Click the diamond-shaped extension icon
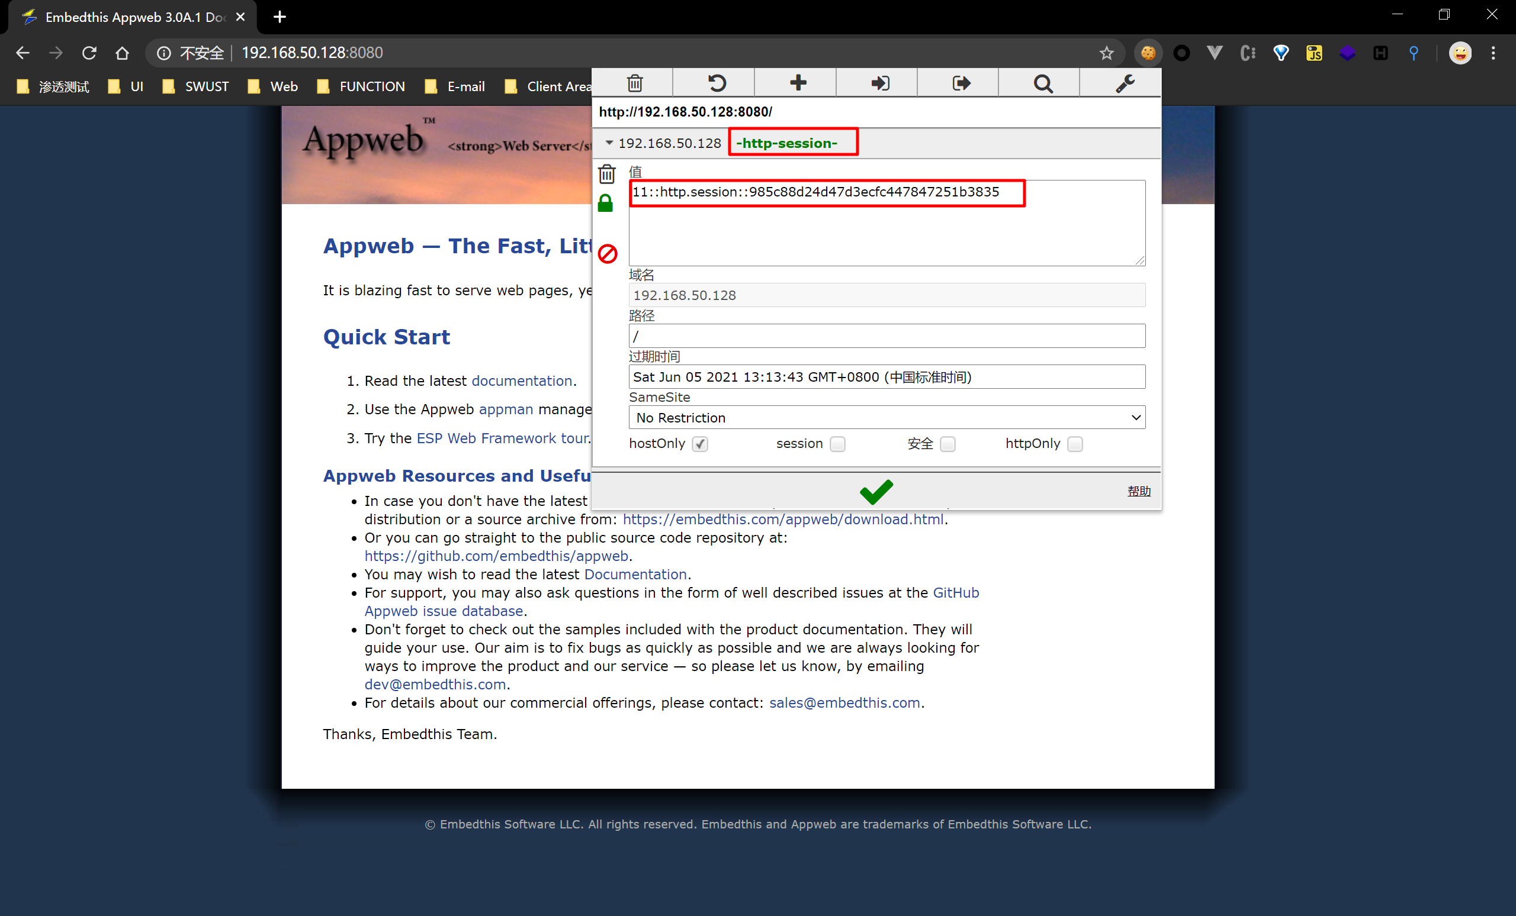The height and width of the screenshot is (916, 1516). tap(1281, 53)
